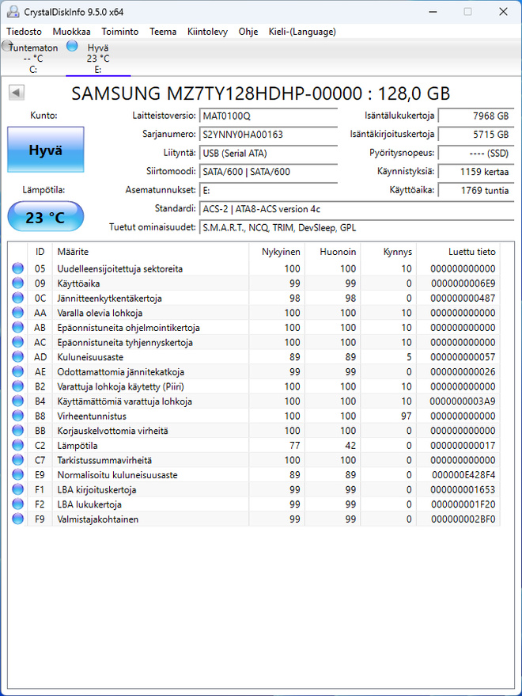This screenshot has height=696, width=522.
Task: Click status orb for attribute 05 row
Action: [17, 268]
